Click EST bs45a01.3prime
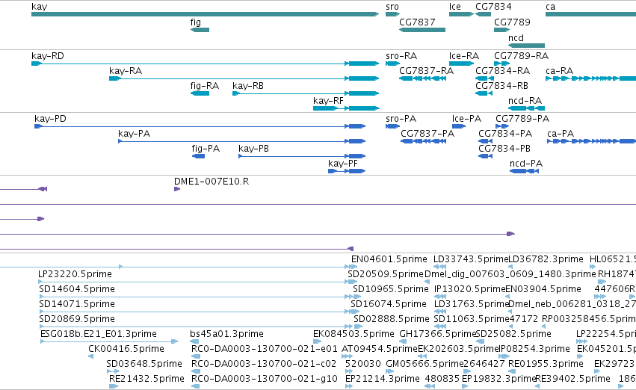 tap(194, 341)
